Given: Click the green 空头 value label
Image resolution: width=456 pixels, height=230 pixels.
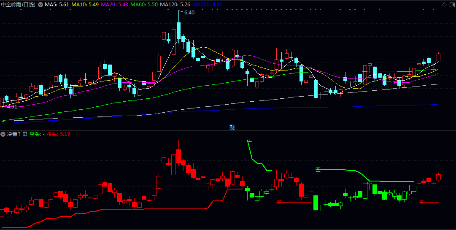Looking at the screenshot, I should tap(37, 134).
